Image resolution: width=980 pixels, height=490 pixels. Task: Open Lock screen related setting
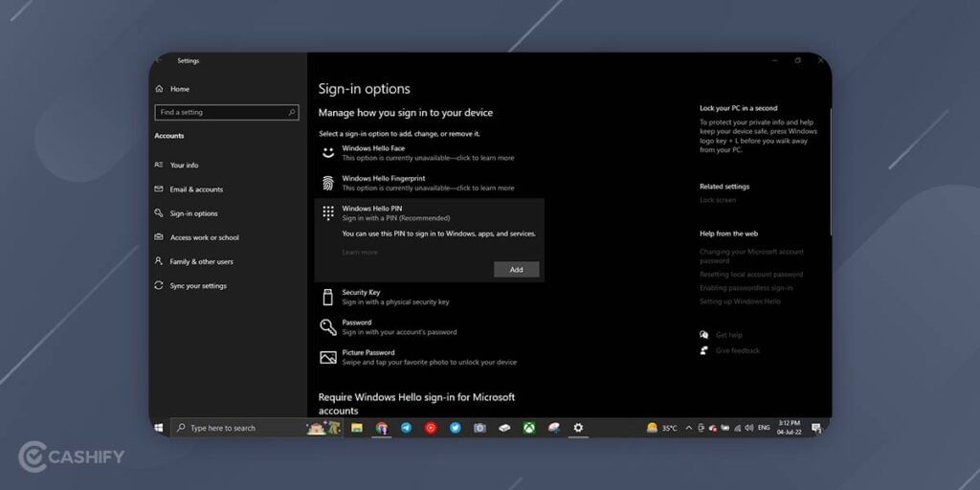coord(718,200)
